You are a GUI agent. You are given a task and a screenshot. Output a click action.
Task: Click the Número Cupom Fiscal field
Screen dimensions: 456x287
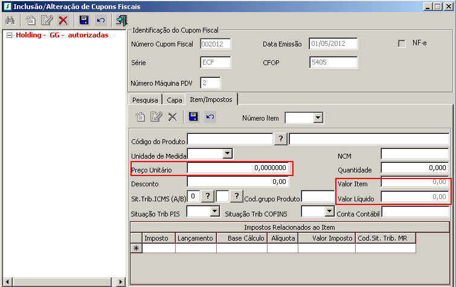tap(216, 44)
